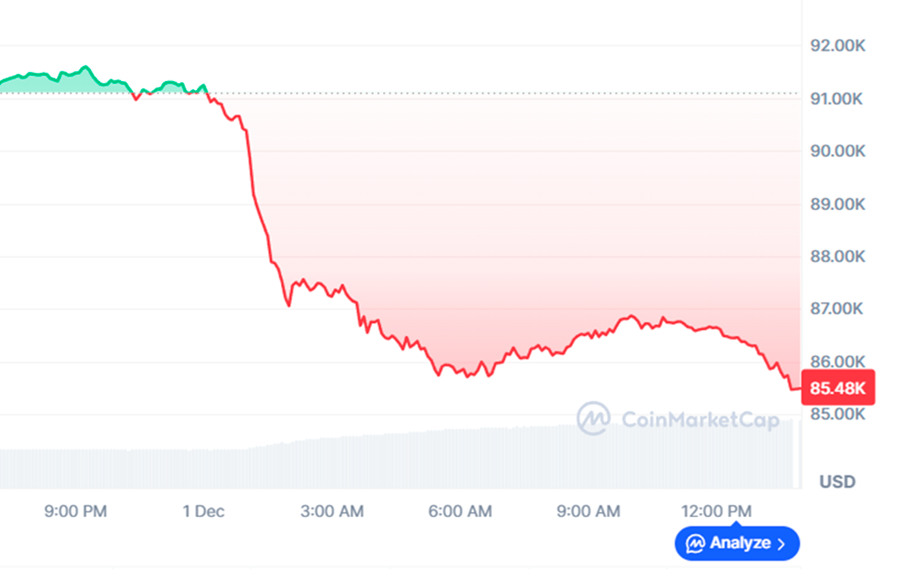
Task: Click the circular logo inside the Analyze button
Action: tap(693, 543)
